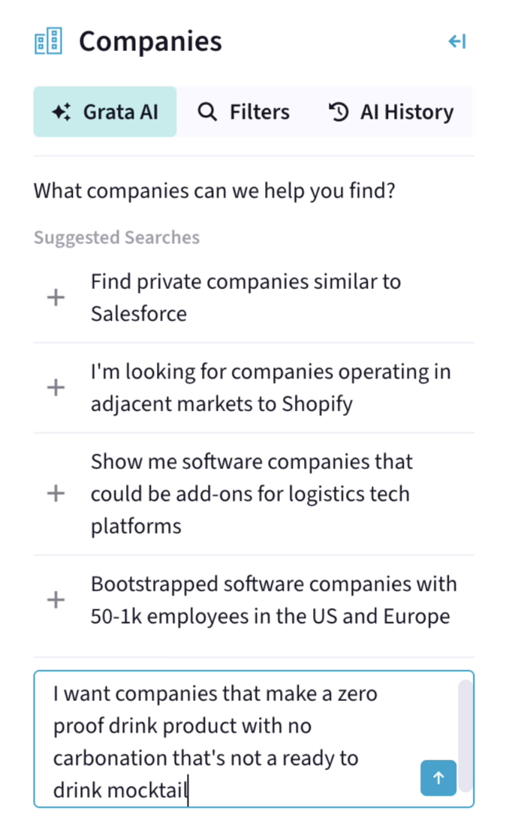Switch to the Filters tab
Screen dimensions: 518x839
tap(242, 111)
